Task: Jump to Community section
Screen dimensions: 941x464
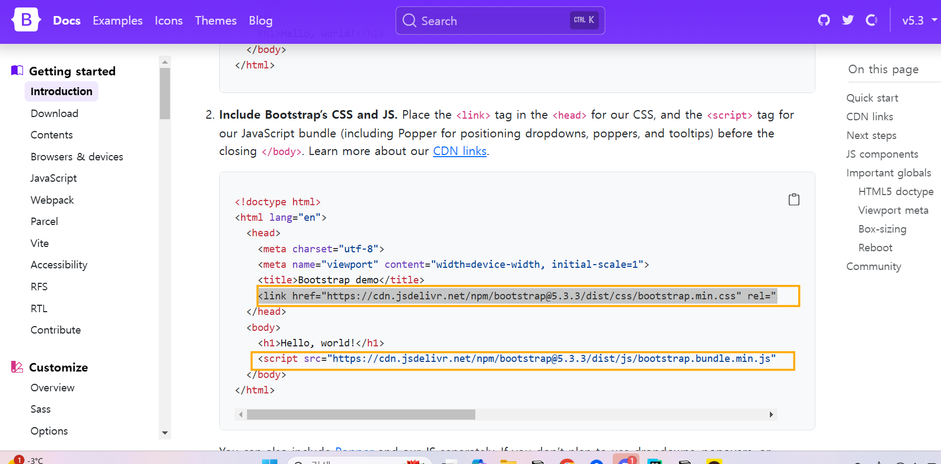Action: tap(874, 266)
